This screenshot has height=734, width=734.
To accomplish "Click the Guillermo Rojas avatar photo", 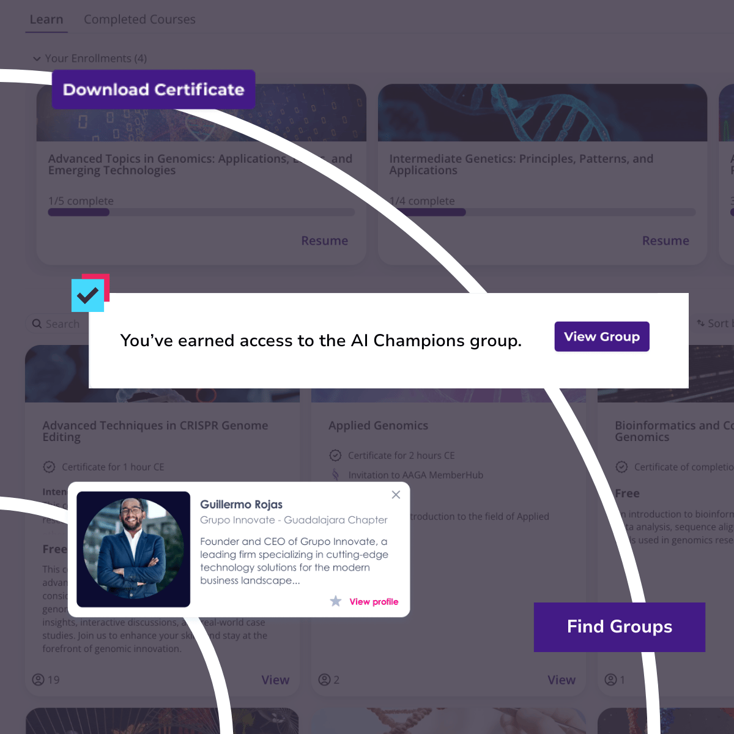I will coord(133,549).
